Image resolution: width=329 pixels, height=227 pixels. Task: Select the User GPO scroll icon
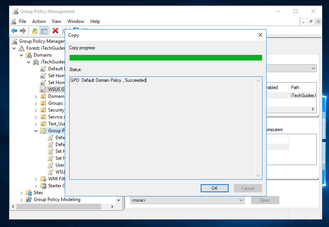50,165
